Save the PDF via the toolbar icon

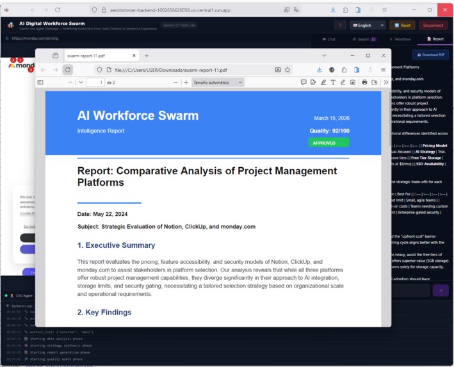click(x=375, y=83)
